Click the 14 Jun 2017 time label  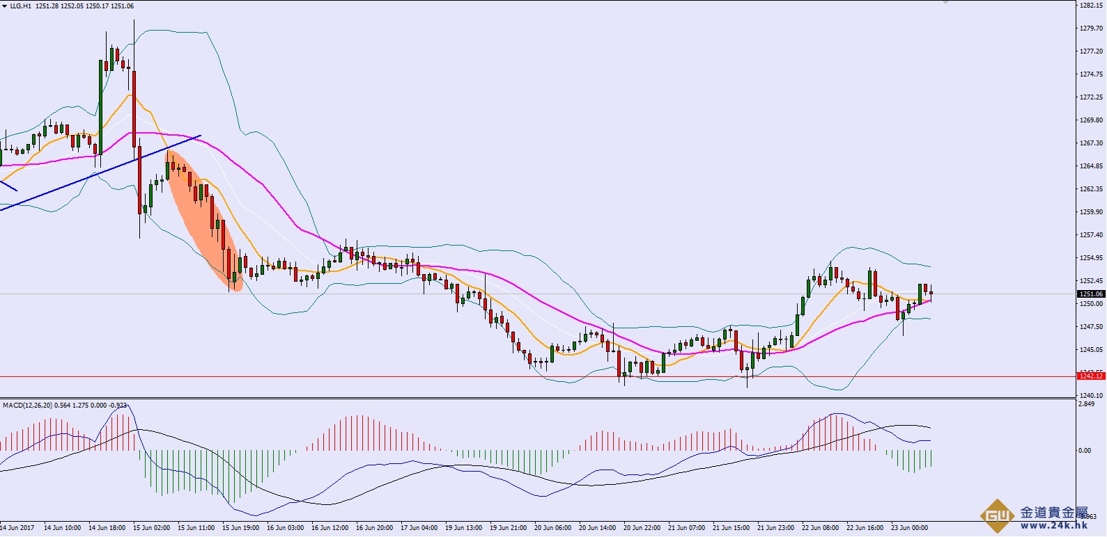[x=17, y=528]
